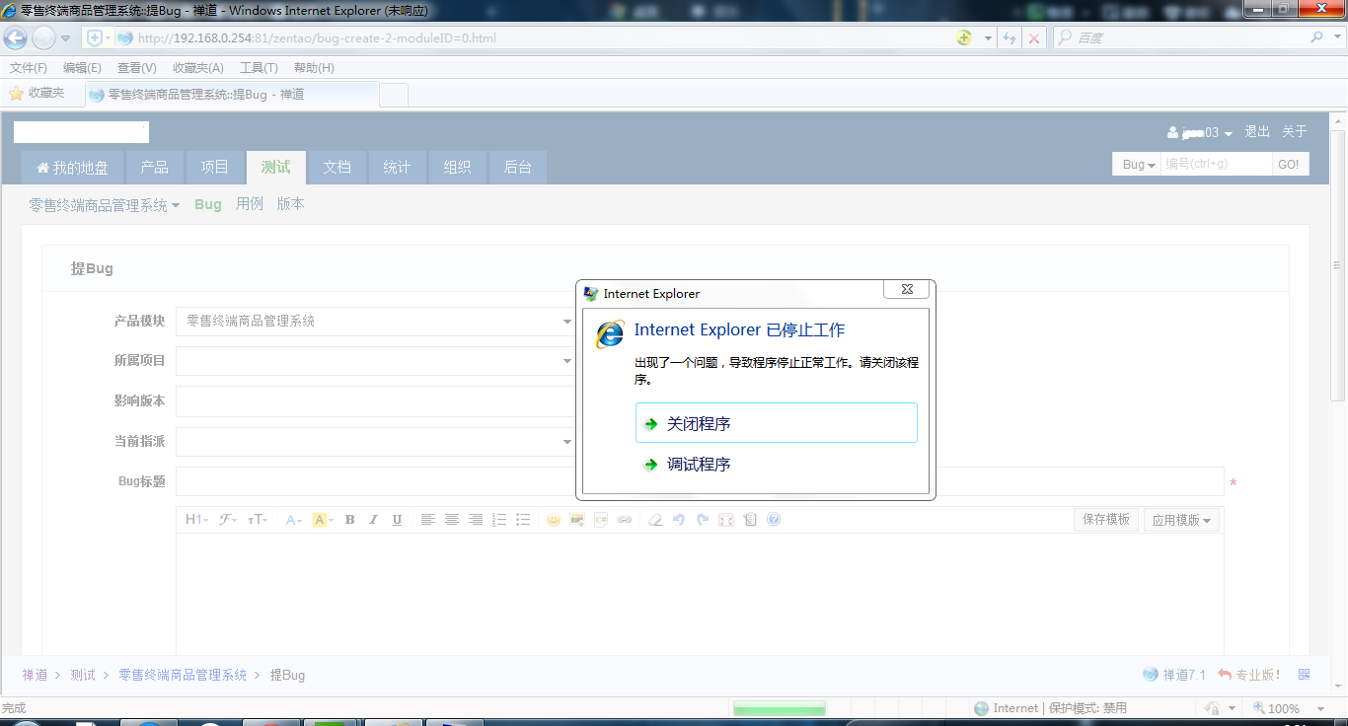The width and height of the screenshot is (1348, 726).
Task: Toggle underline formatting in editor
Action: 397,520
